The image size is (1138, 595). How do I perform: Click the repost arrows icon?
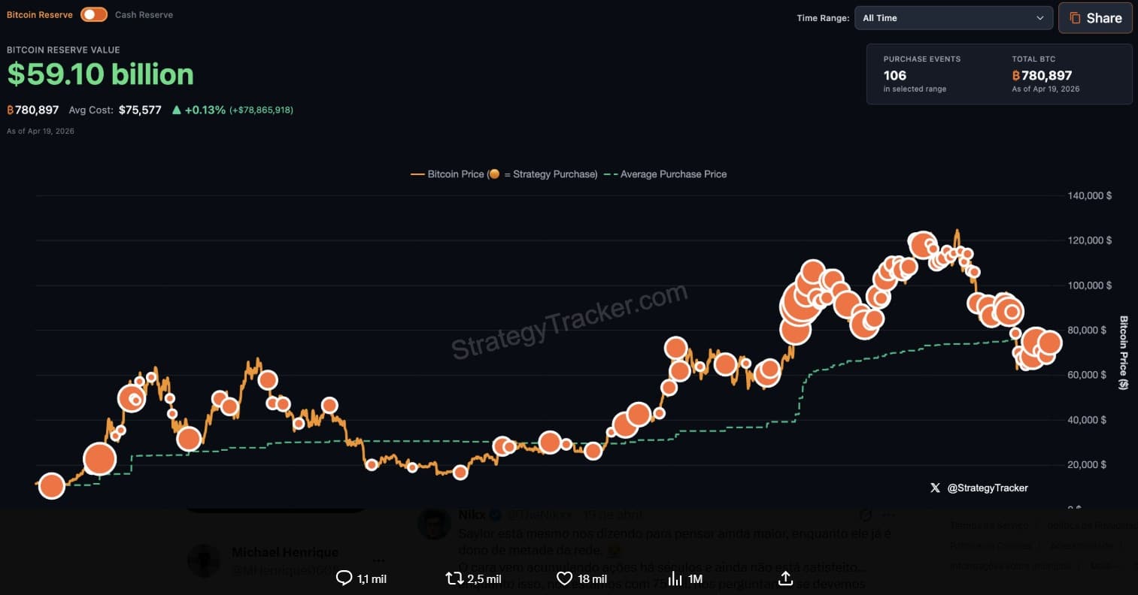coord(454,578)
